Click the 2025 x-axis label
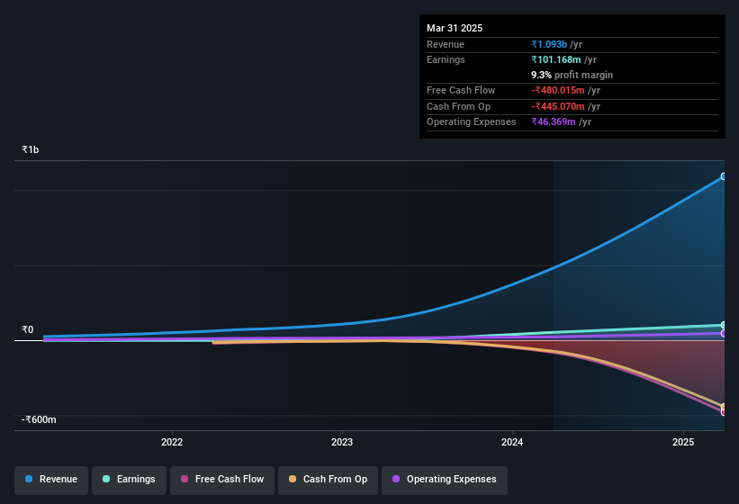The image size is (739, 504). tap(683, 442)
